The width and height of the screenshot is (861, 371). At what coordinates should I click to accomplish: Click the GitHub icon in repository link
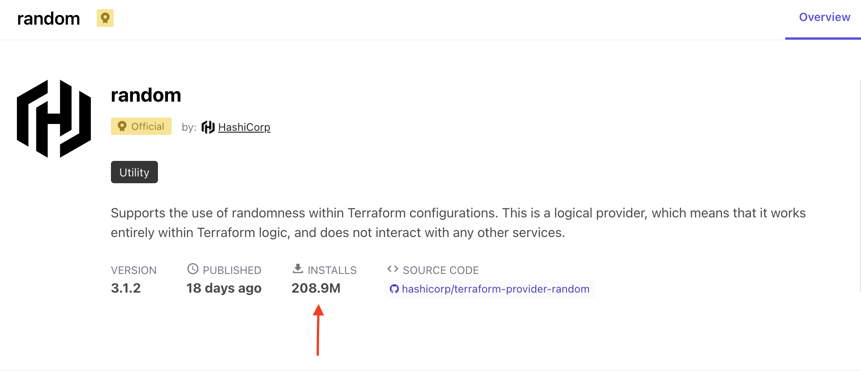pos(394,289)
